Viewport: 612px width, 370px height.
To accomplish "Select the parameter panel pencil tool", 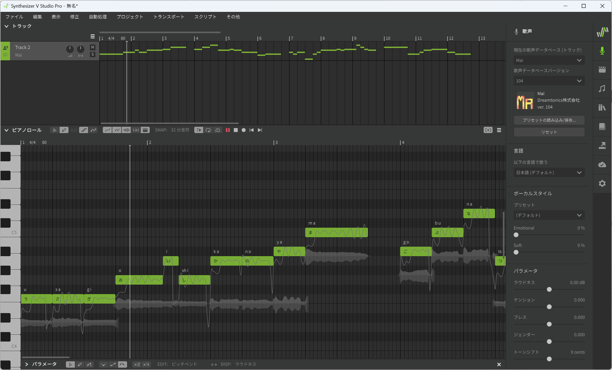I will 80,364.
